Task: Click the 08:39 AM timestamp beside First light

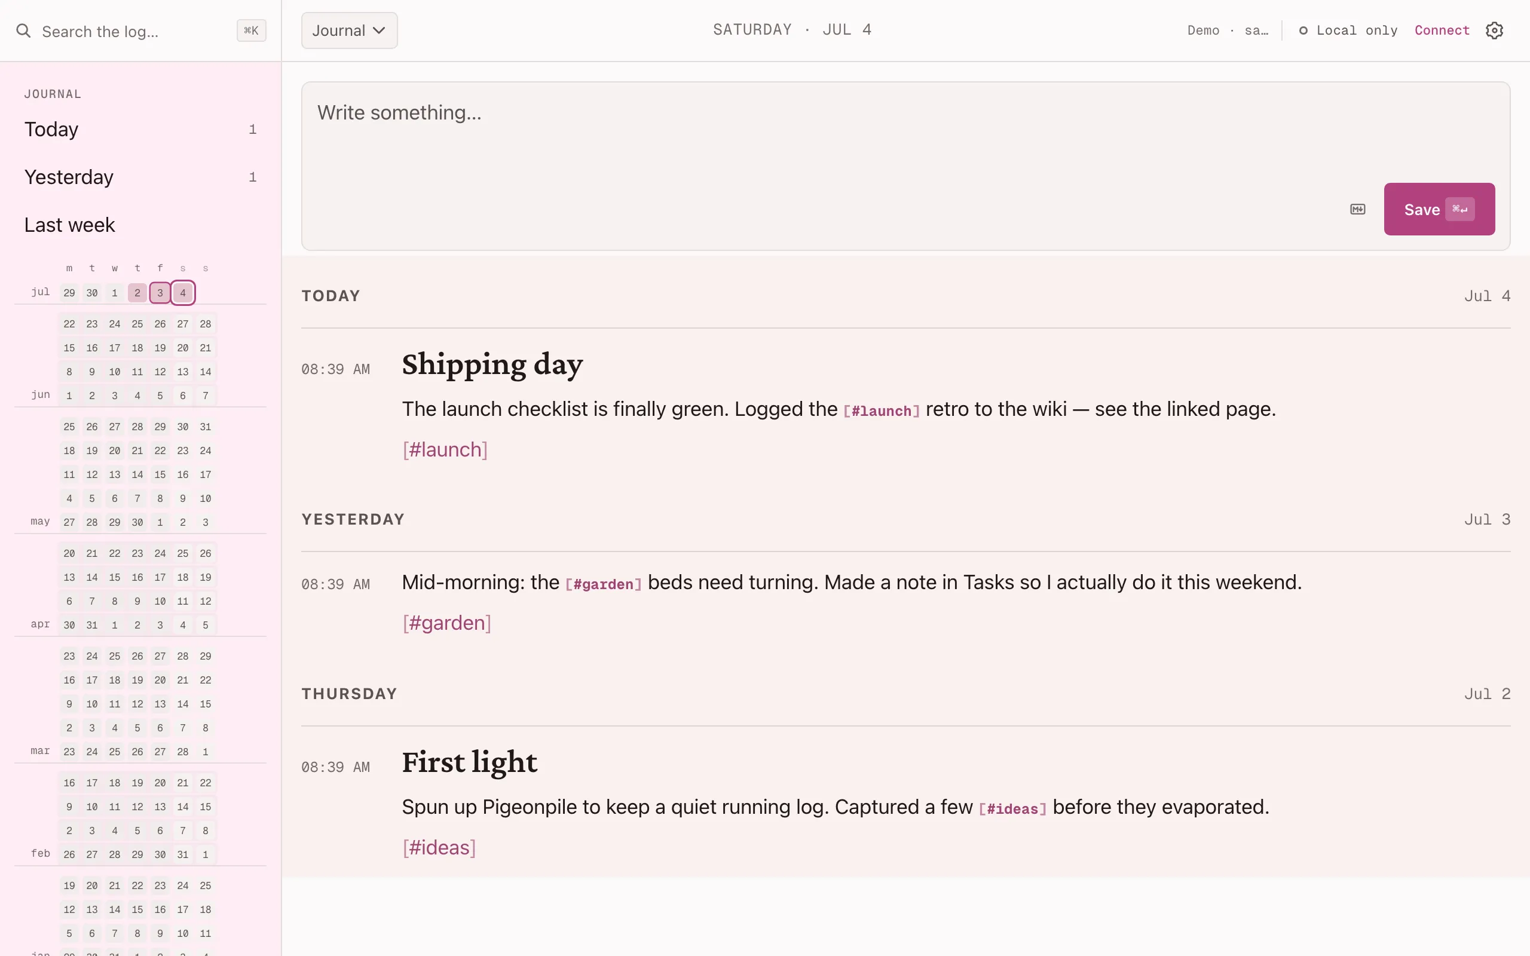Action: point(336,768)
